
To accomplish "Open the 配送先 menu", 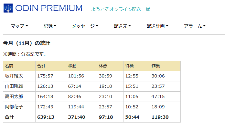I will (x=122, y=26).
